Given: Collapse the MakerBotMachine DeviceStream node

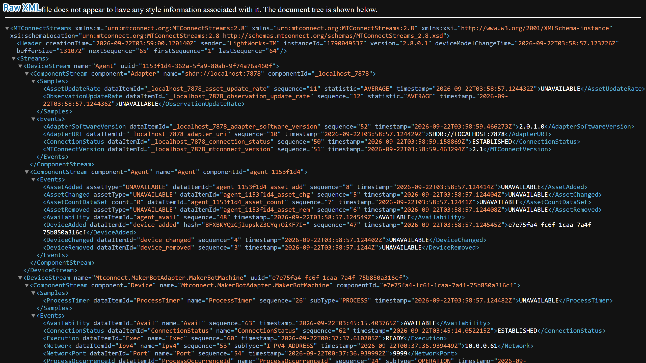Looking at the screenshot, I should 20,278.
